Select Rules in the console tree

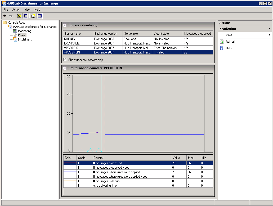click(x=22, y=35)
